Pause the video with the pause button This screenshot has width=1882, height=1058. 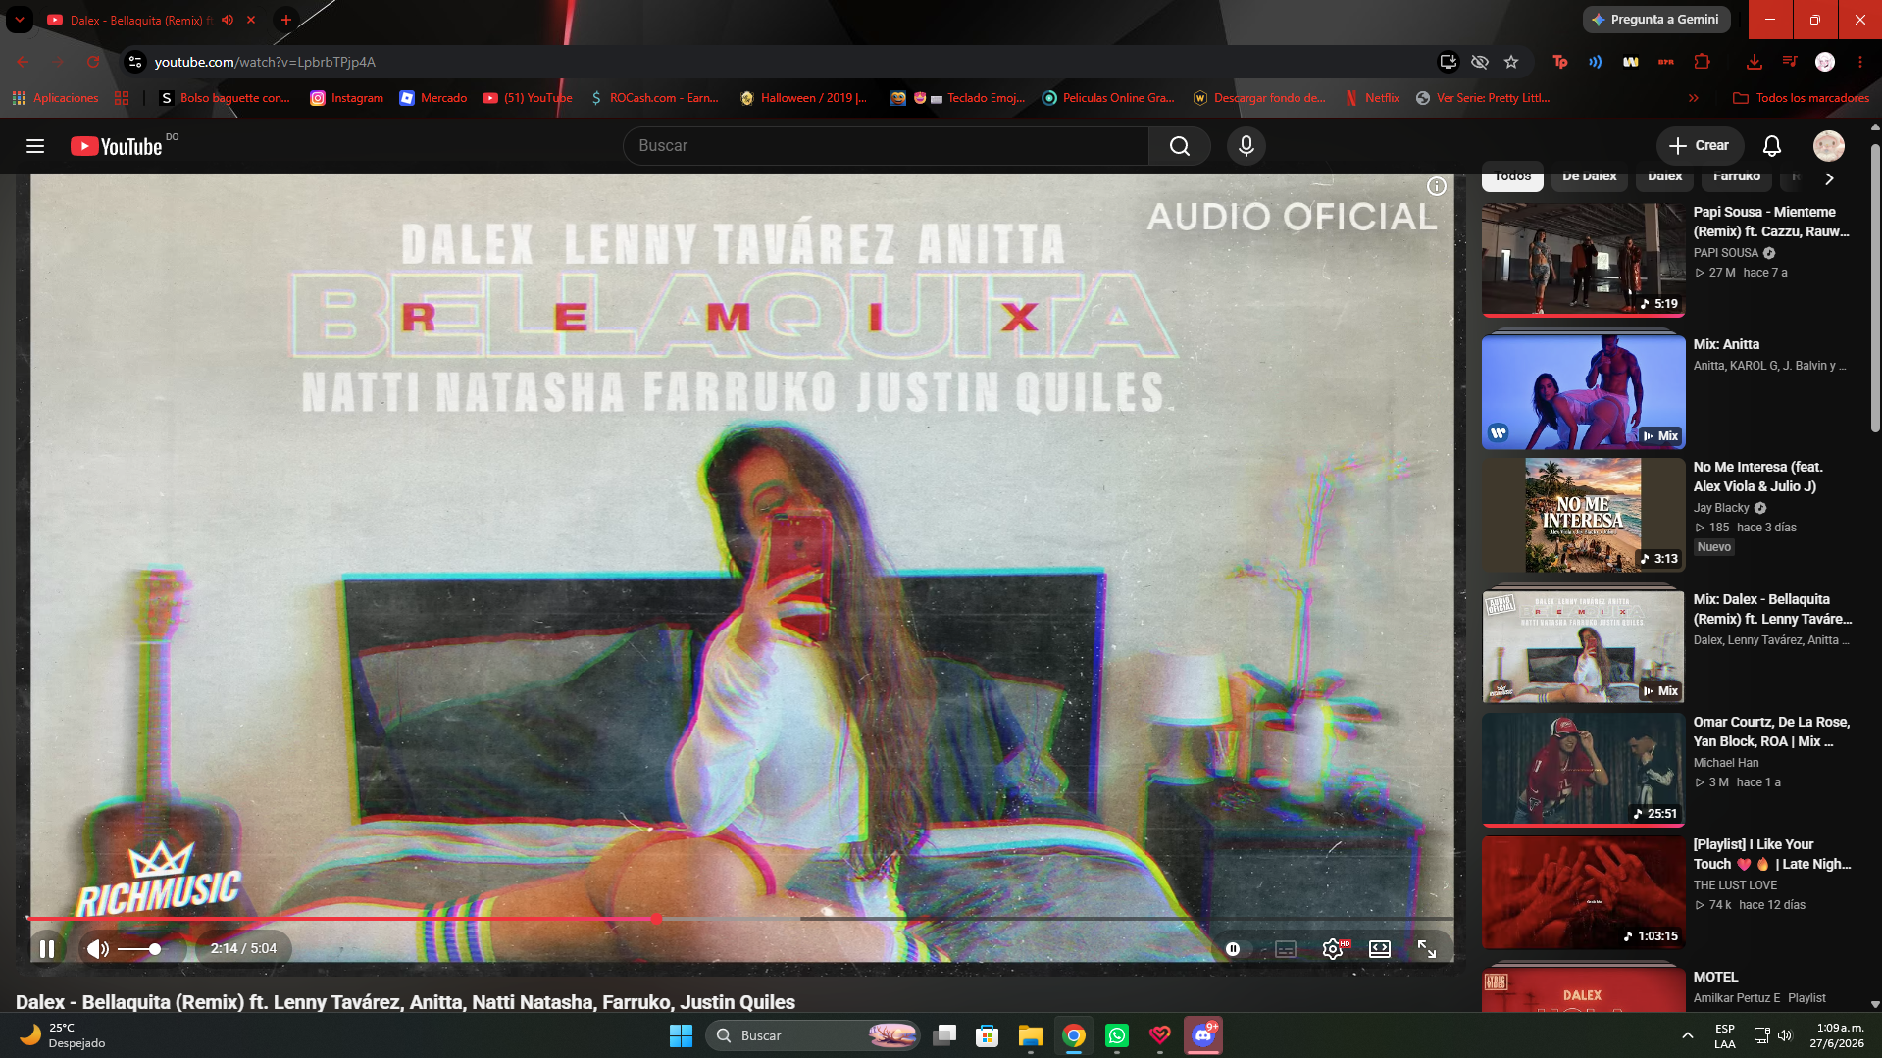point(47,948)
